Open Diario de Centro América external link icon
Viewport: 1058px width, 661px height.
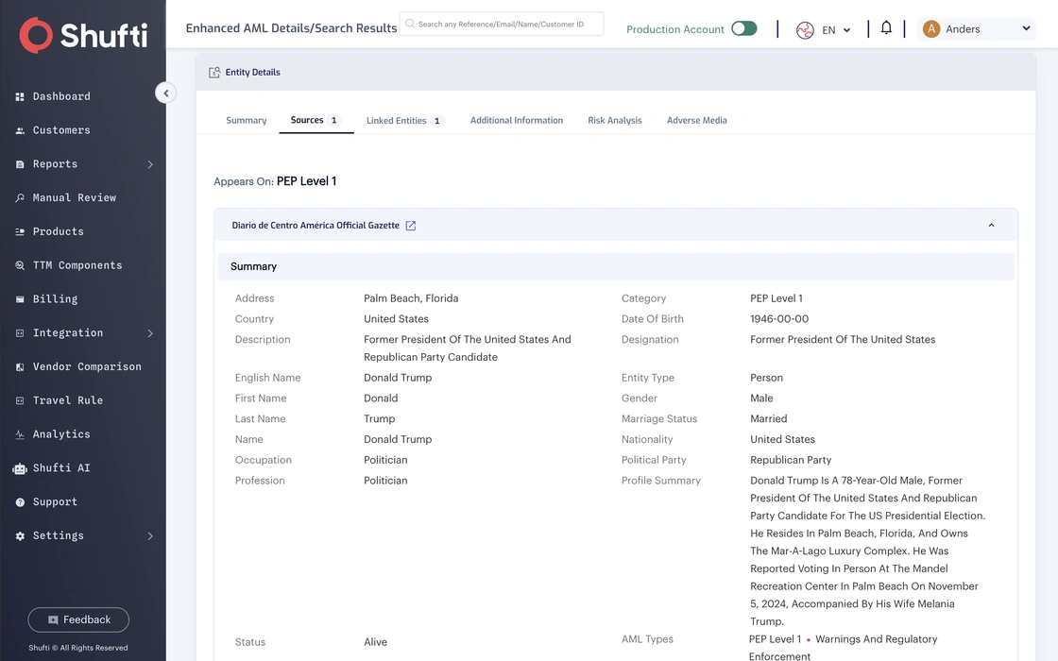(410, 226)
